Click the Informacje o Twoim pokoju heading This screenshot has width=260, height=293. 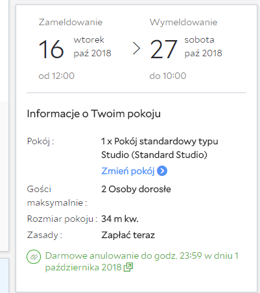click(94, 114)
